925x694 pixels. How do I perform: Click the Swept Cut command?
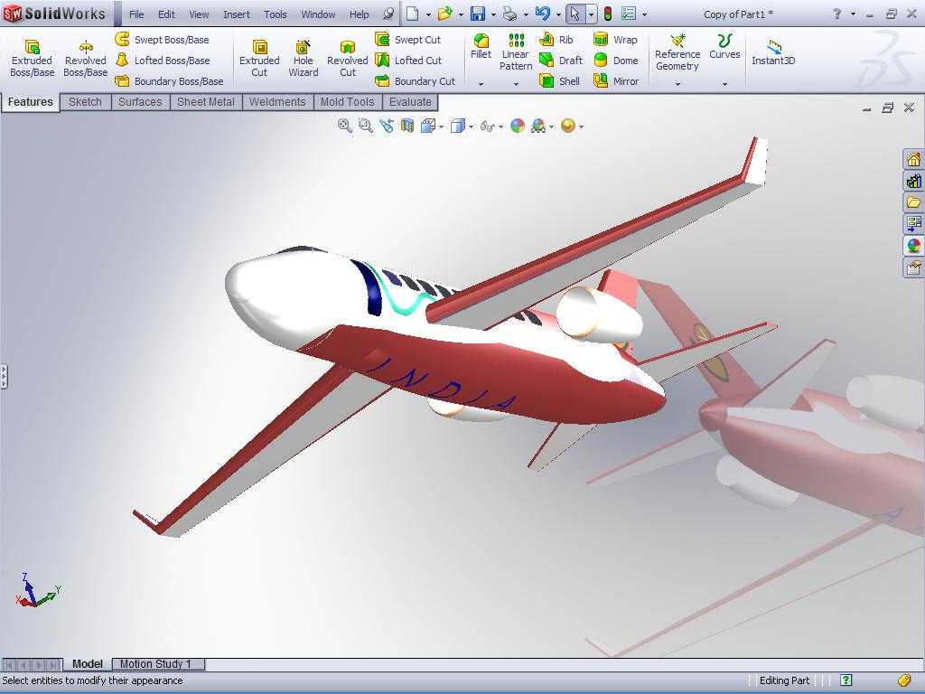click(408, 40)
